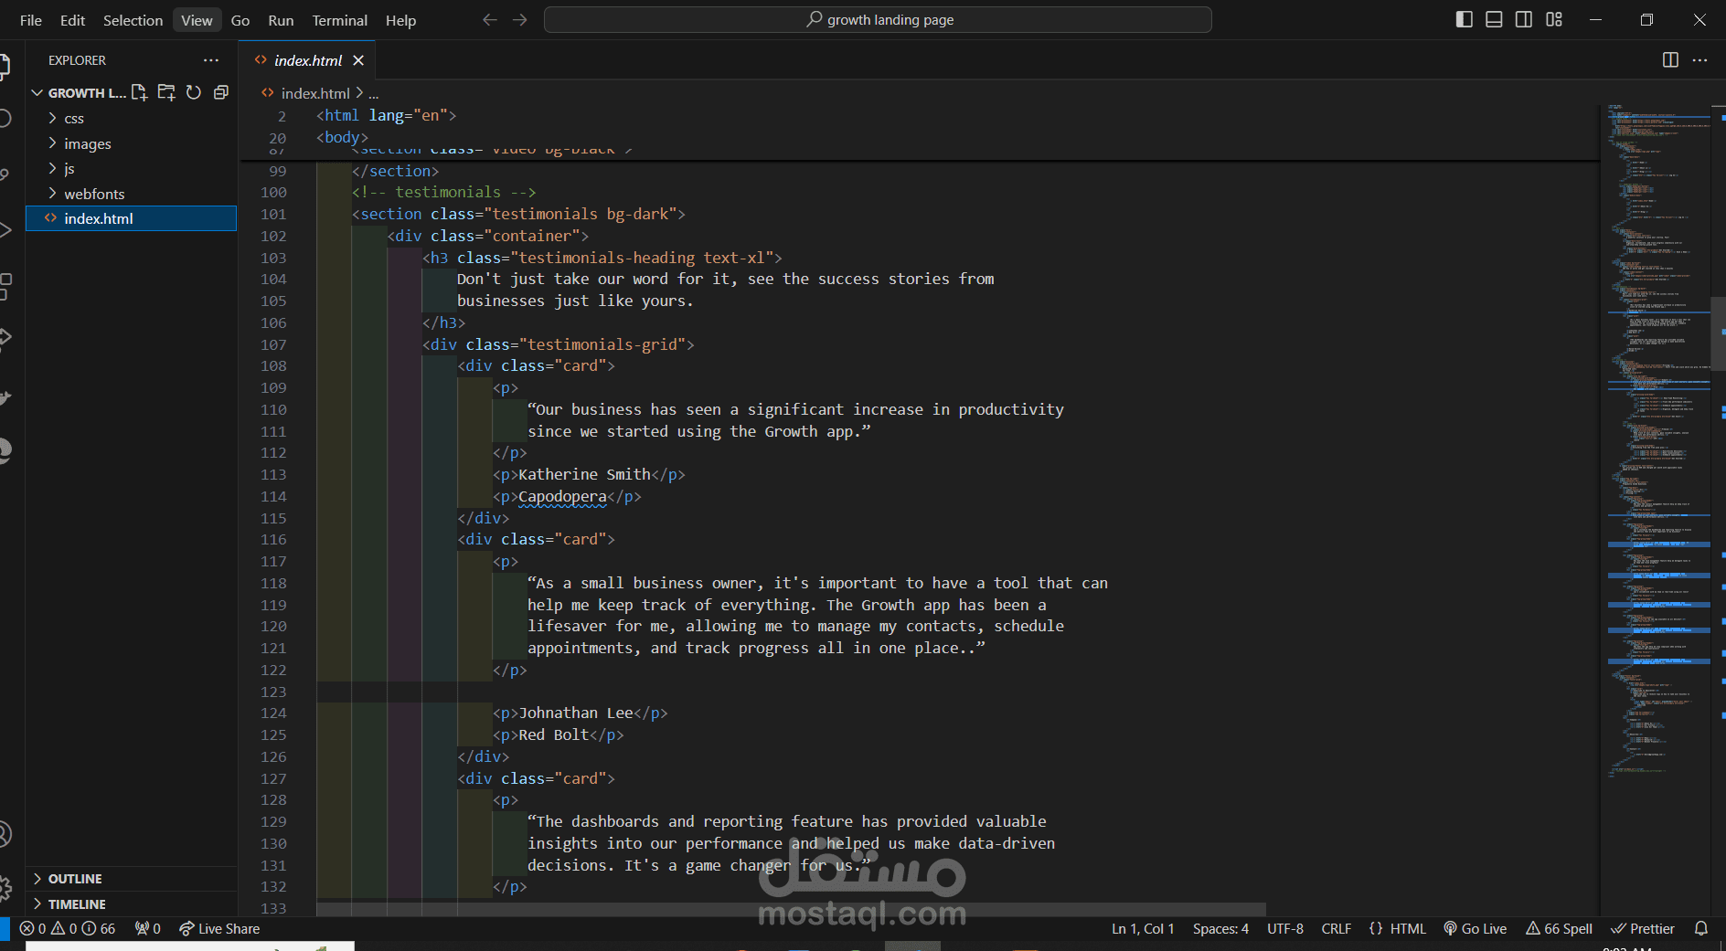This screenshot has height=951, width=1726.
Task: Collapse all folders in the explorer
Action: 220,92
